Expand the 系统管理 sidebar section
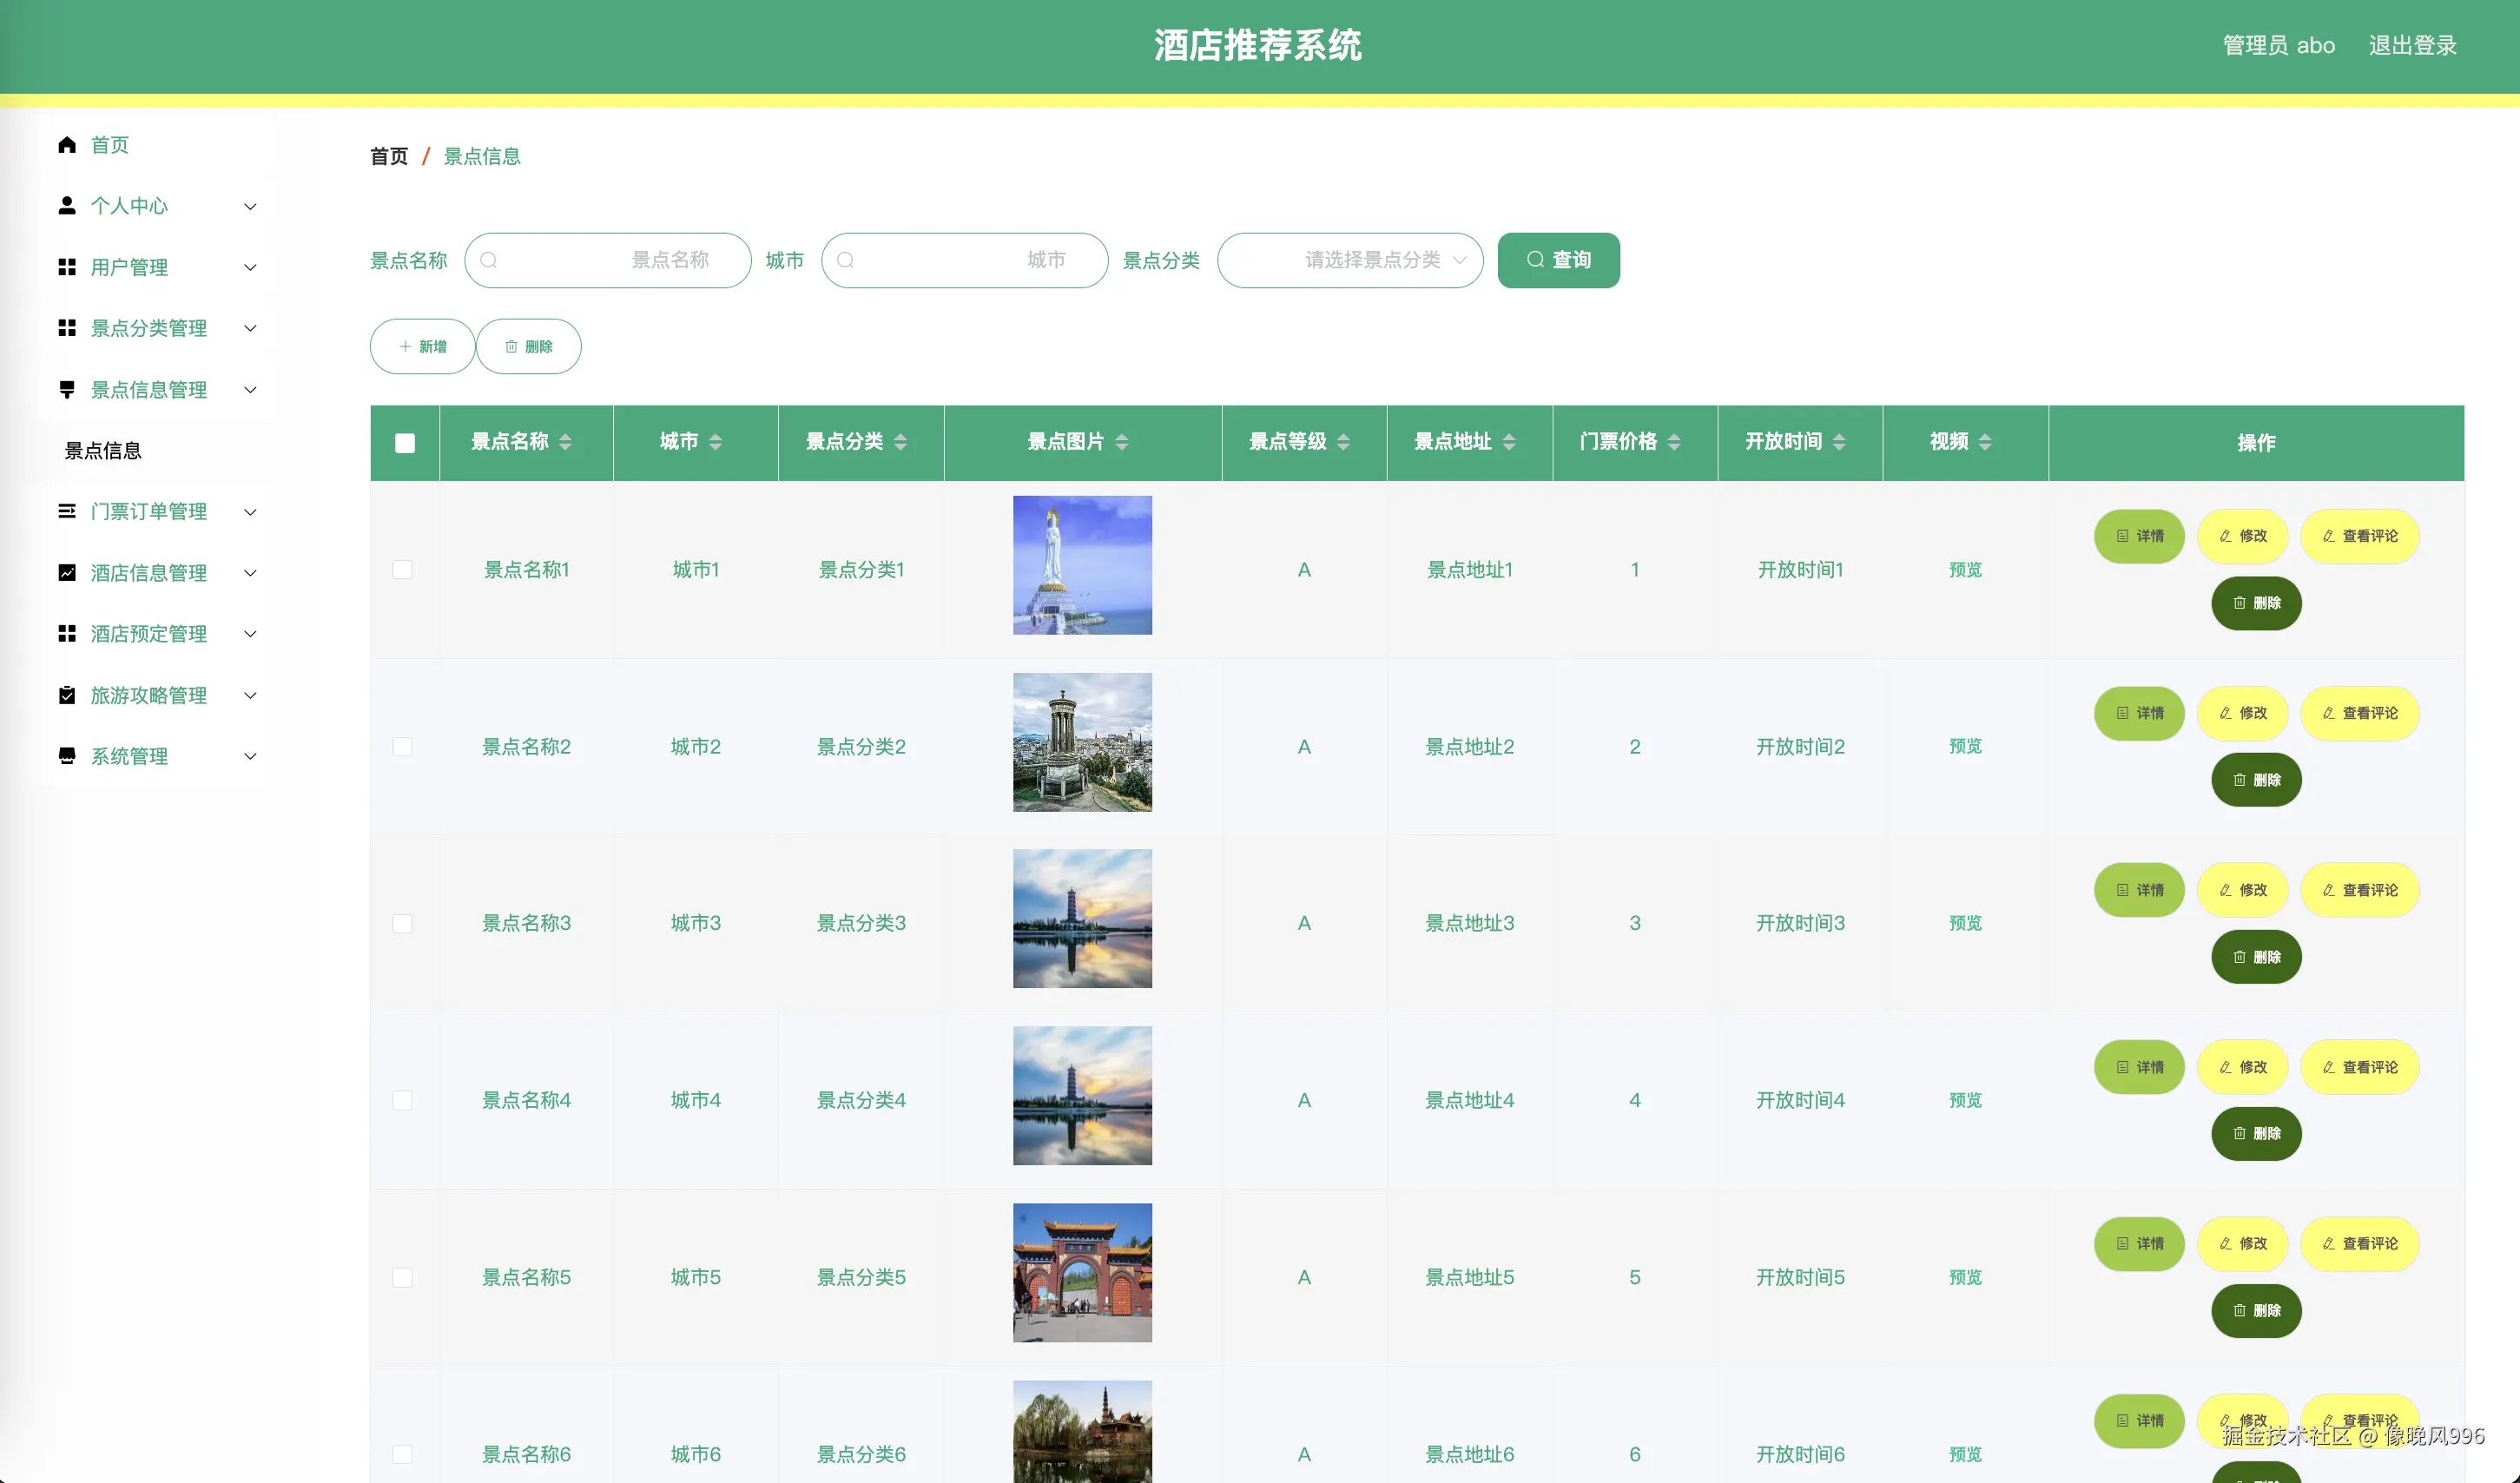This screenshot has height=1483, width=2520. [250, 756]
